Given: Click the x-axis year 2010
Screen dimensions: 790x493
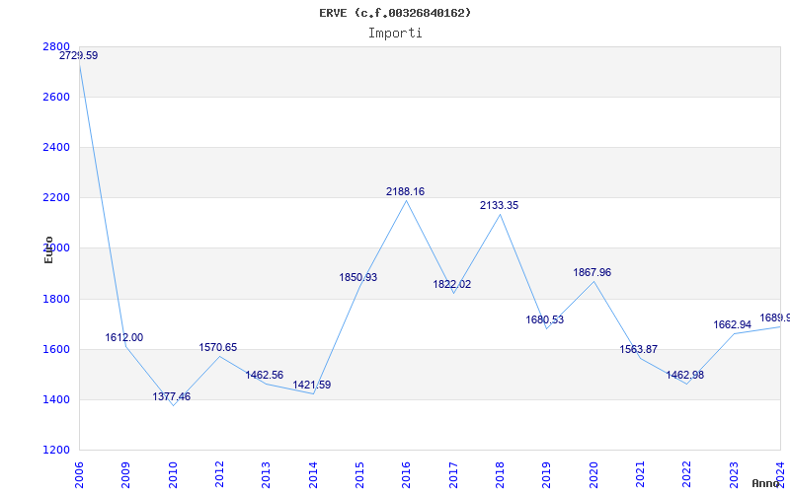Looking at the screenshot, I should [x=173, y=475].
